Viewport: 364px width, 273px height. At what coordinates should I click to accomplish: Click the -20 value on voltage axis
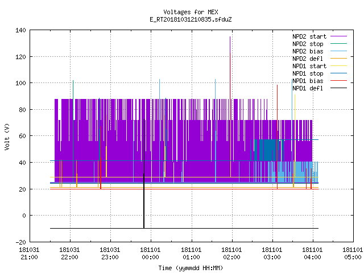point(20,242)
